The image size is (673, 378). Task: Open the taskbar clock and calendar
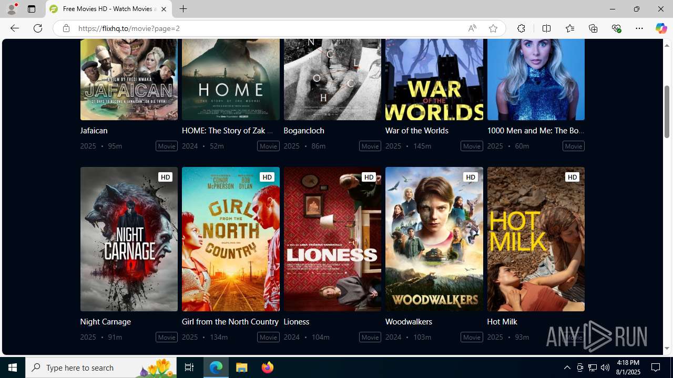tap(628, 367)
